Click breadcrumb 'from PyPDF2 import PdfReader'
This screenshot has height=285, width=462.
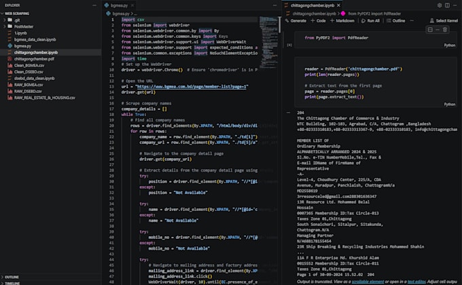pos(374,14)
